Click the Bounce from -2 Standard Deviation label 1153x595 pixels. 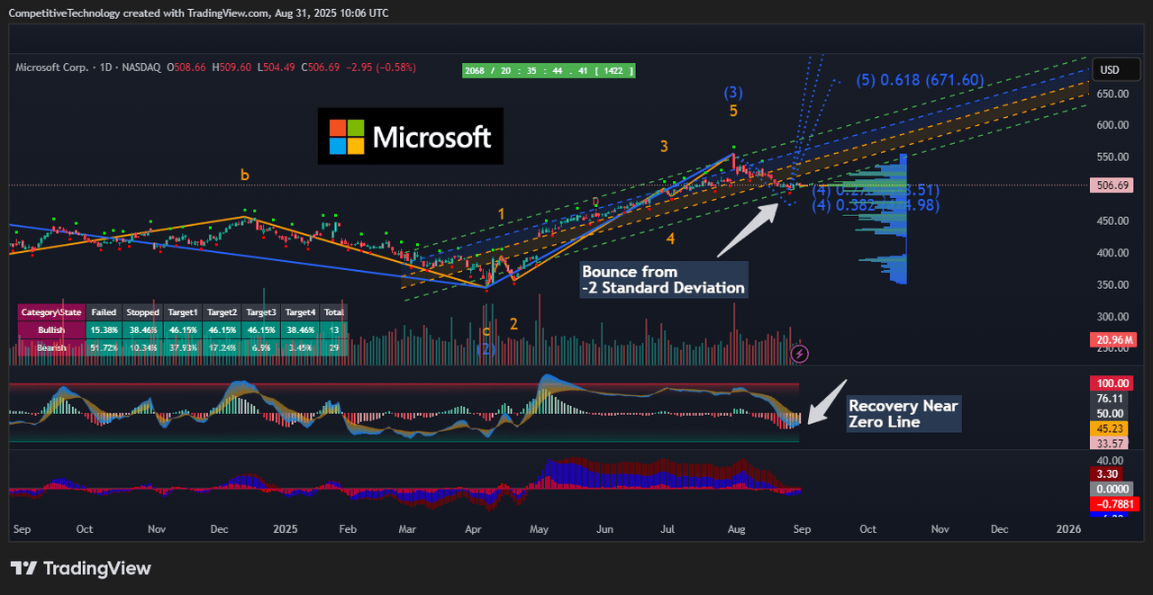[664, 279]
